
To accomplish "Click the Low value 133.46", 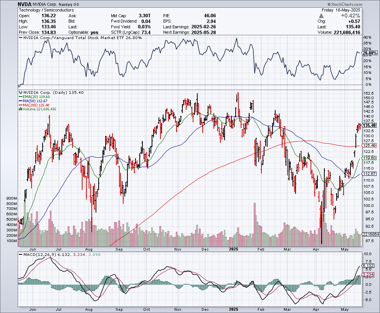I will [49, 27].
